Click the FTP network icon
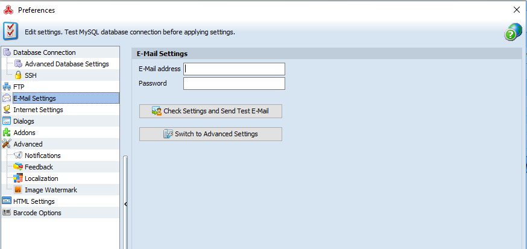Screen dimensions: 527x249 click(x=7, y=87)
